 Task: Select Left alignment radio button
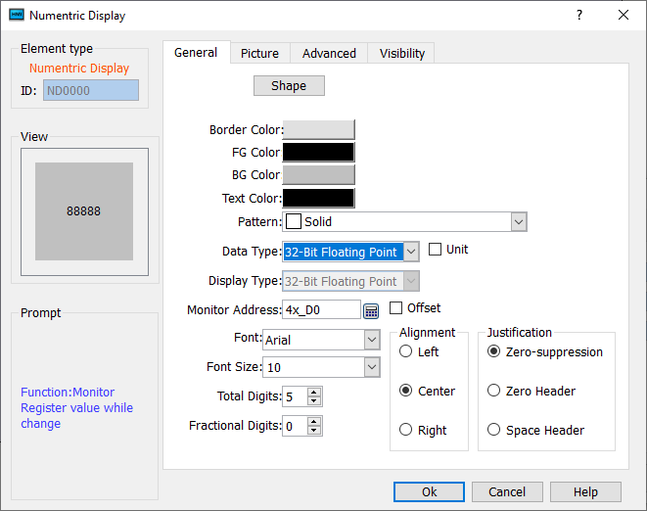[406, 351]
